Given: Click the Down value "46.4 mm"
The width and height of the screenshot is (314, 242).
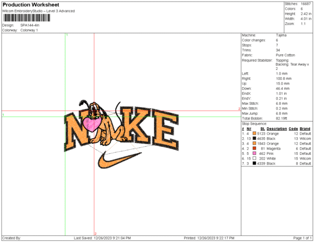Looking at the screenshot, I should point(283,89).
